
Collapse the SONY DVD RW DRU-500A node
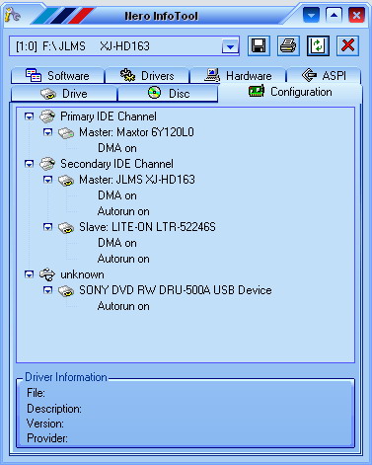coord(48,290)
